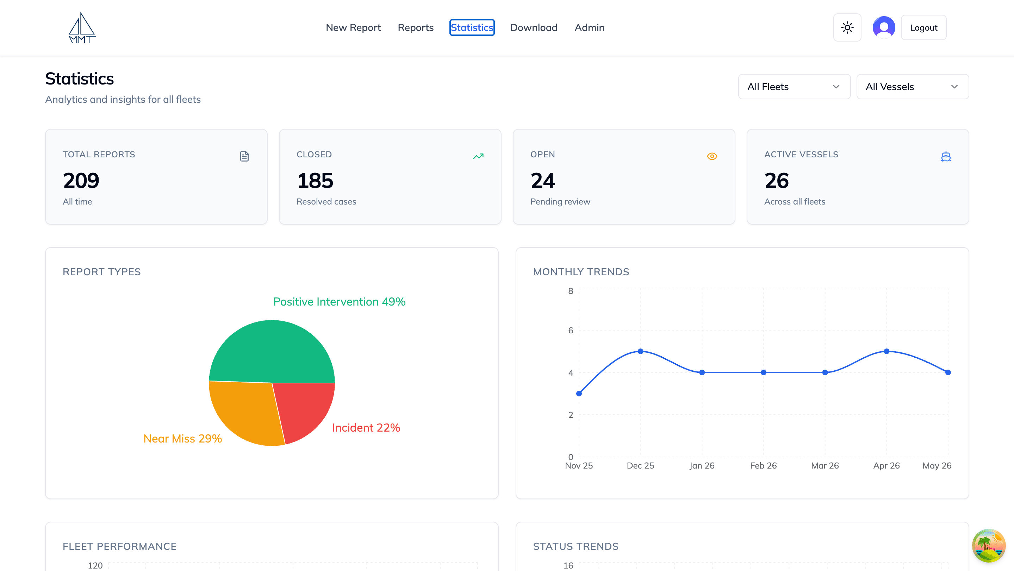The height and width of the screenshot is (571, 1014).
Task: Click the trending-up icon in Closed card
Action: pyautogui.click(x=478, y=156)
